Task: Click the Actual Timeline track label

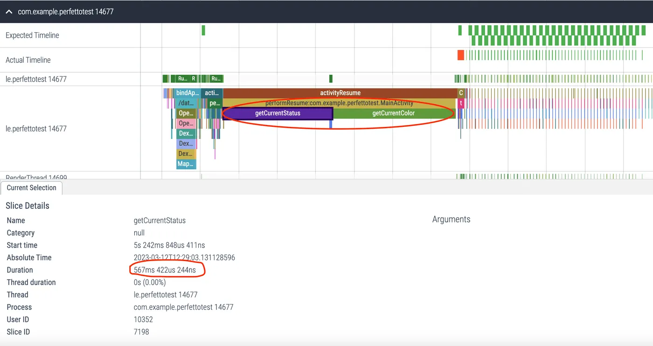Action: coord(28,60)
